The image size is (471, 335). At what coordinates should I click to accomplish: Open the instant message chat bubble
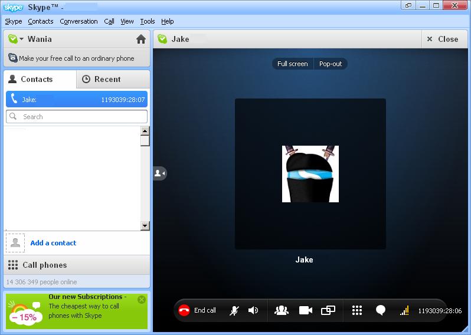click(x=381, y=310)
